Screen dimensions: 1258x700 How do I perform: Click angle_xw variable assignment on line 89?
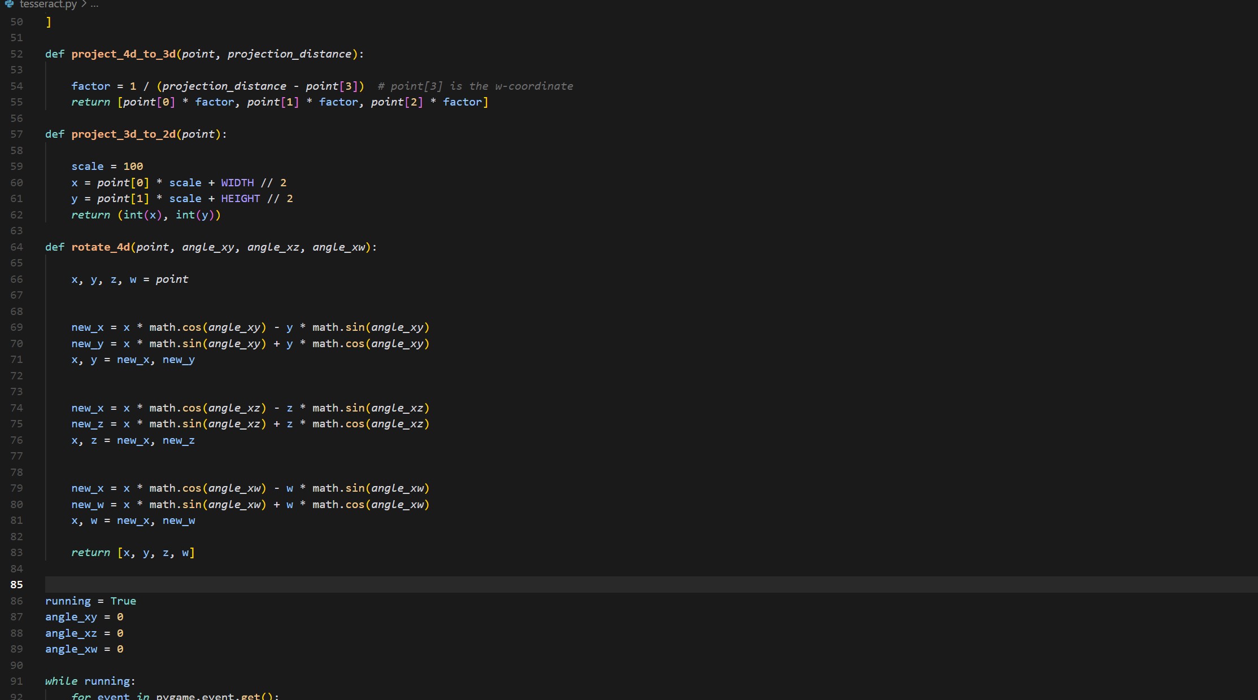click(71, 649)
